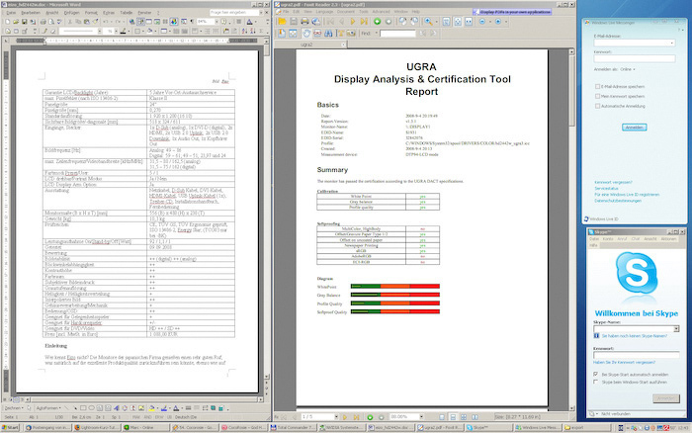Screen dimensions: 692x433
Task: Open Zeichnen dropdown in Word drawing toolbar
Action: click(x=14, y=408)
